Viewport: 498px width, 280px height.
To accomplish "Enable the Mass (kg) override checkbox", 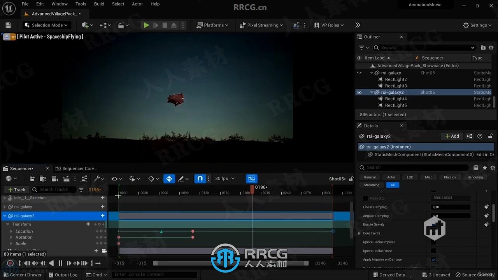I will (365, 198).
